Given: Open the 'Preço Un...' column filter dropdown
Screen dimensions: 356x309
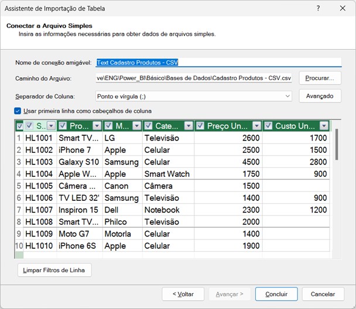Looking at the screenshot, I should (257, 126).
